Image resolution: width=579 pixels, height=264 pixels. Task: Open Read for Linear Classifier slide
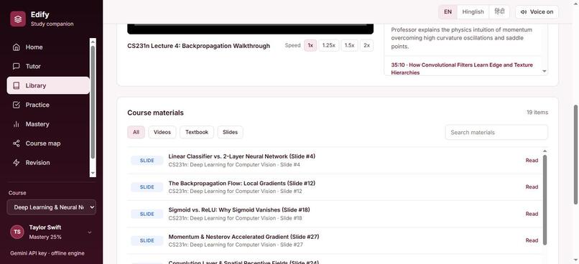point(532,161)
